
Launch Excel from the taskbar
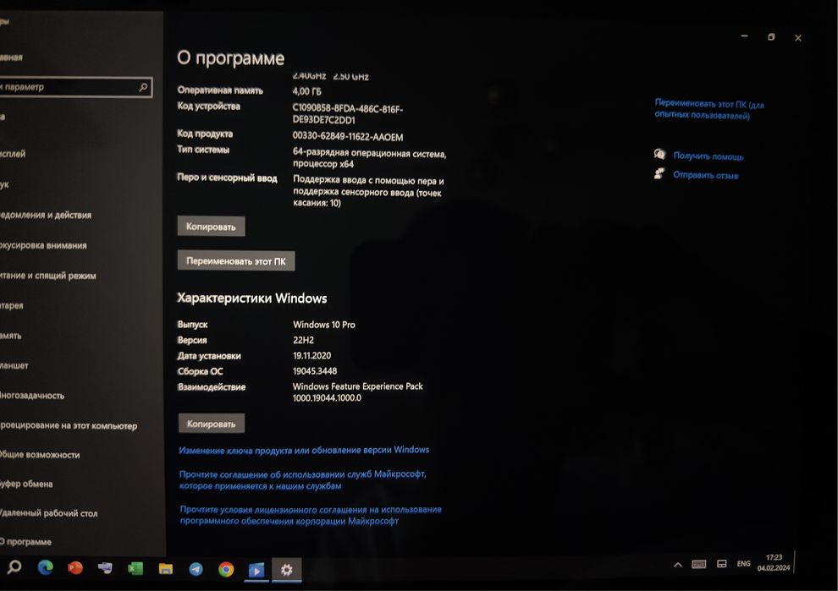coord(135,568)
